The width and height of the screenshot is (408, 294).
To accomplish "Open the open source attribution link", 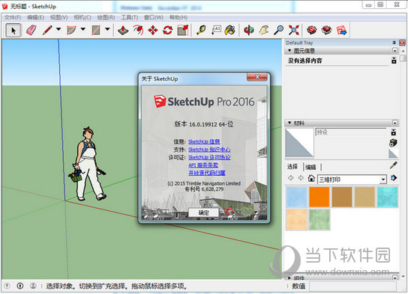I will pyautogui.click(x=207, y=173).
